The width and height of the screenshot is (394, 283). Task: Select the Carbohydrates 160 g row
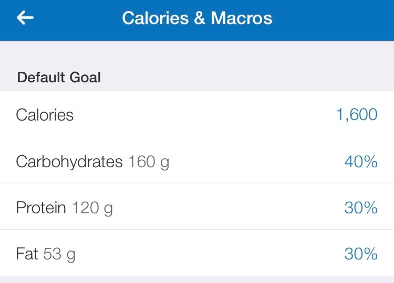pos(197,160)
